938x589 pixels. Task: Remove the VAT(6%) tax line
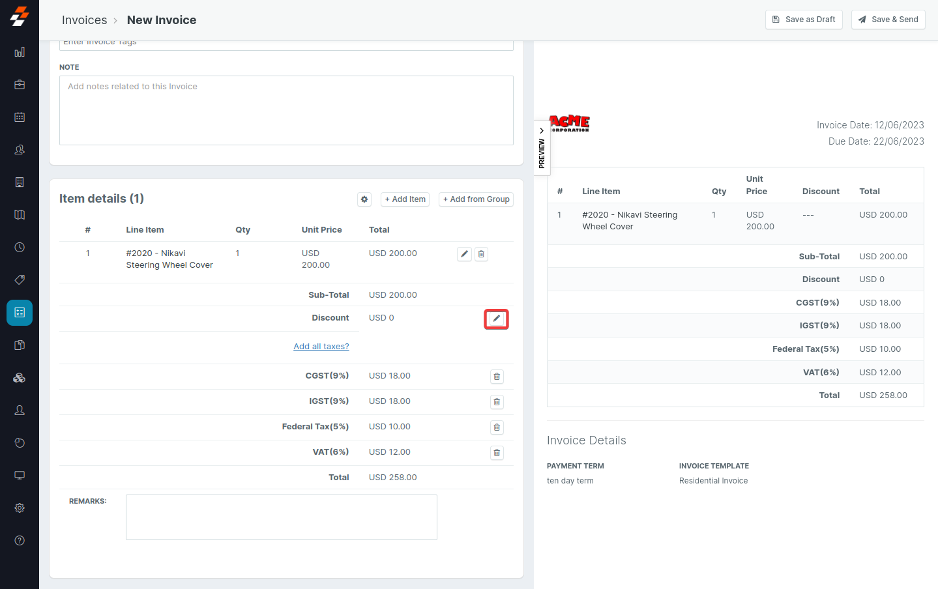(497, 453)
